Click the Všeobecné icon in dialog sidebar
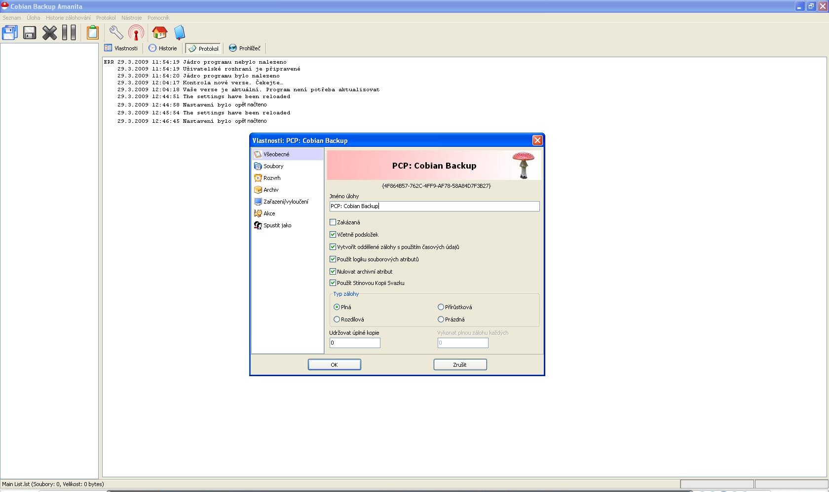Screen dimensions: 829x492 (x=258, y=154)
